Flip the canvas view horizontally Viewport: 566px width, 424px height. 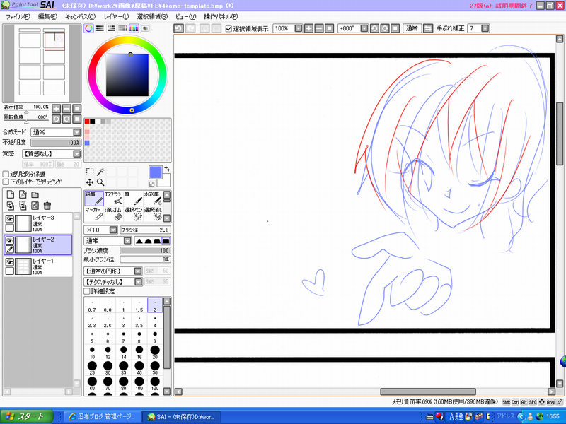[428, 28]
